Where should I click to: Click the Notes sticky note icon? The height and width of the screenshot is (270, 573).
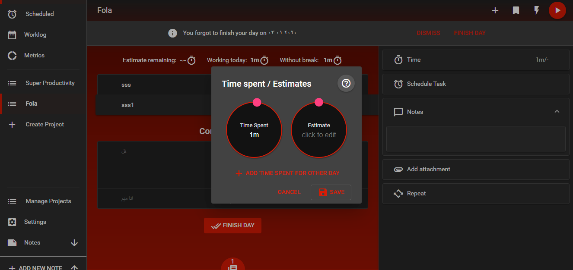12,243
